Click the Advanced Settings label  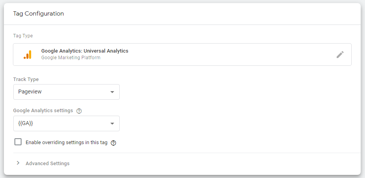point(47,164)
